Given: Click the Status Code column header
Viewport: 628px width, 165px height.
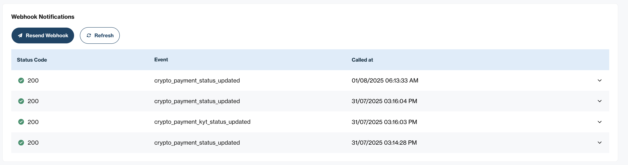Looking at the screenshot, I should [32, 60].
